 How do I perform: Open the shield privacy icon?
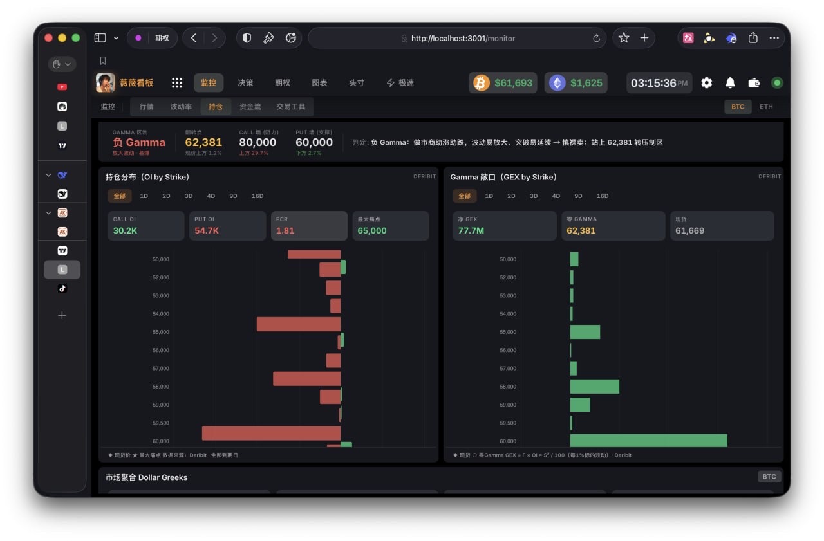click(247, 38)
